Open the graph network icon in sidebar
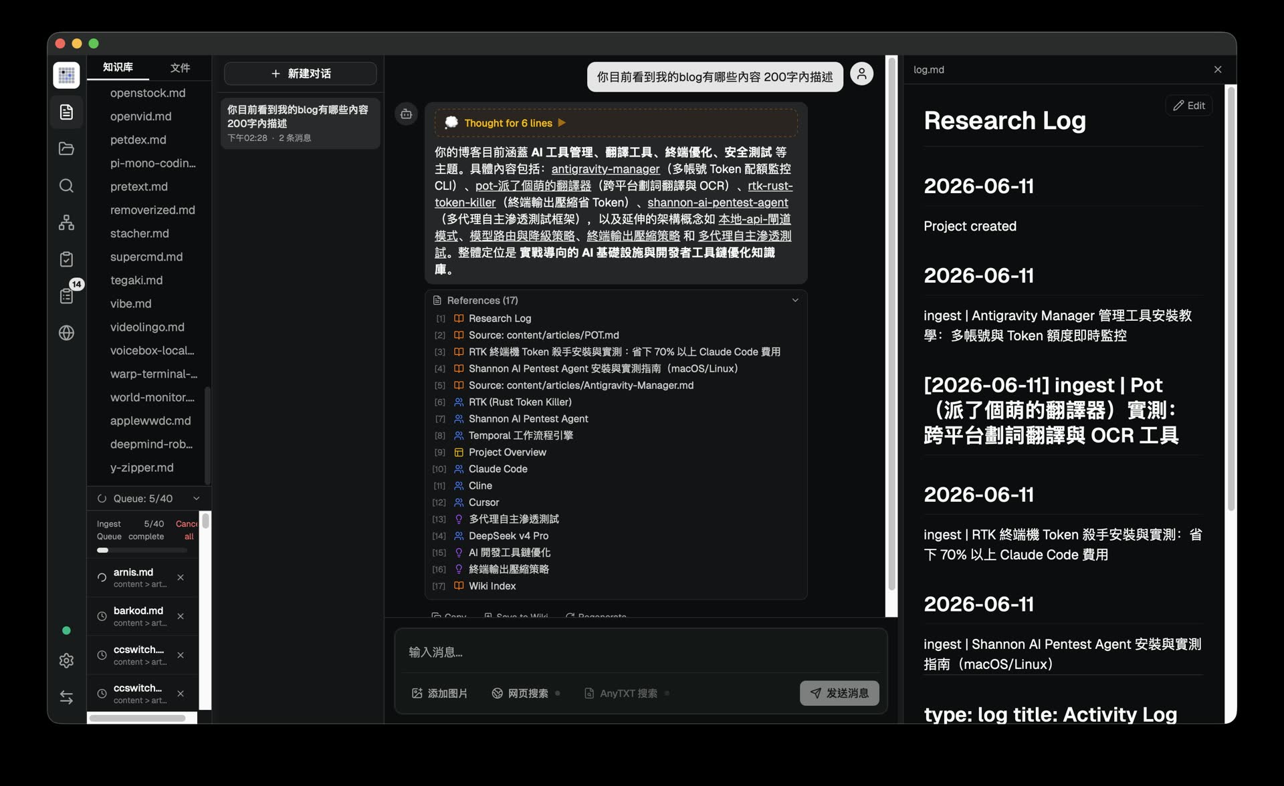 66,222
